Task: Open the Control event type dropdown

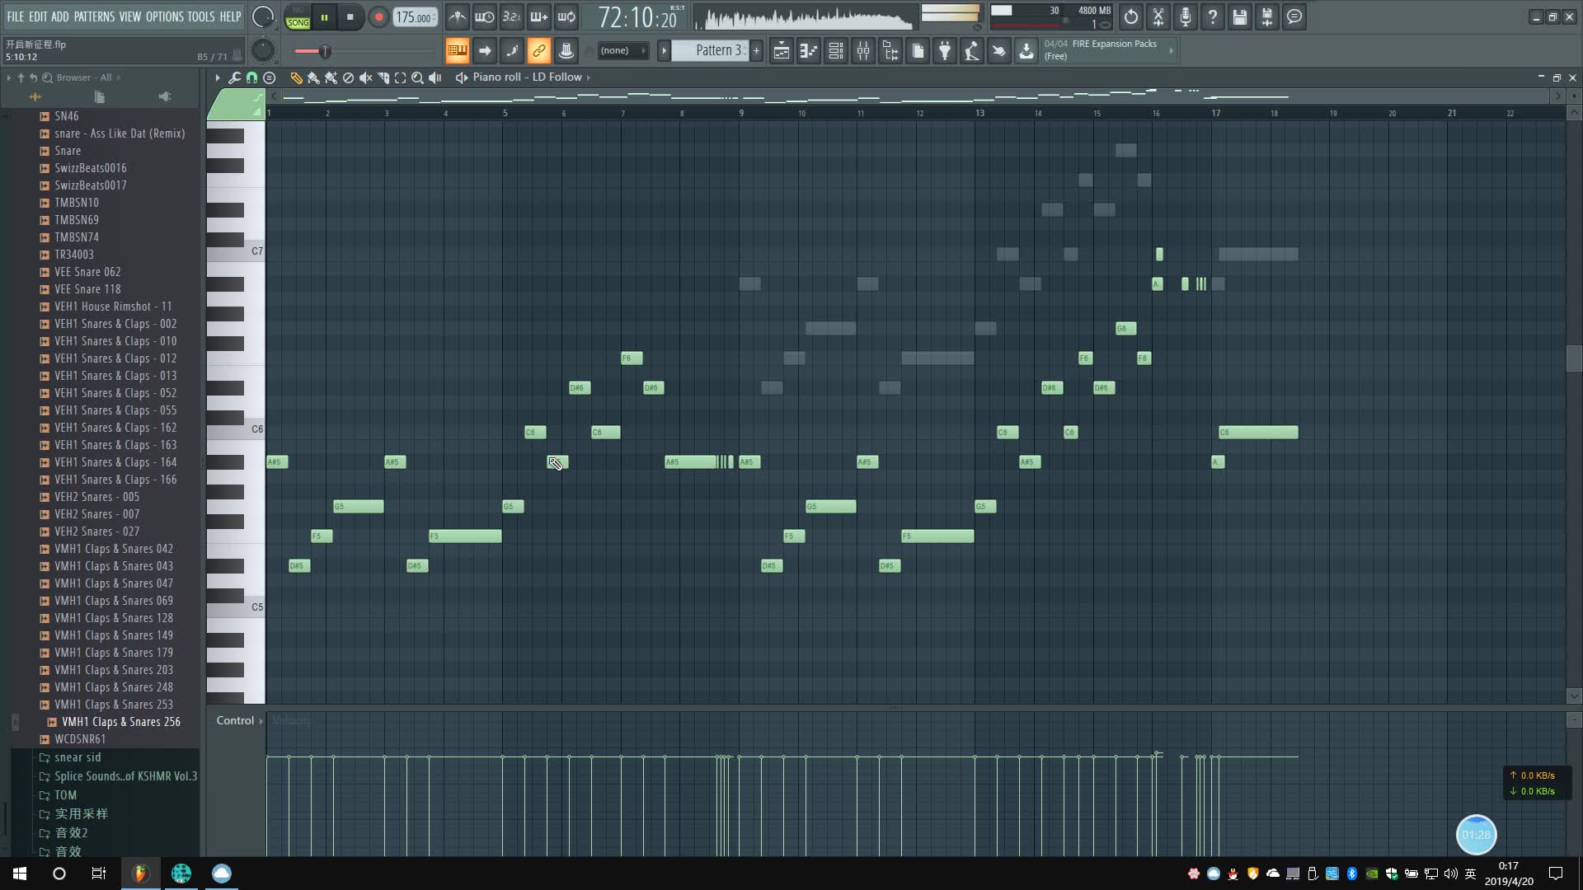Action: click(239, 720)
